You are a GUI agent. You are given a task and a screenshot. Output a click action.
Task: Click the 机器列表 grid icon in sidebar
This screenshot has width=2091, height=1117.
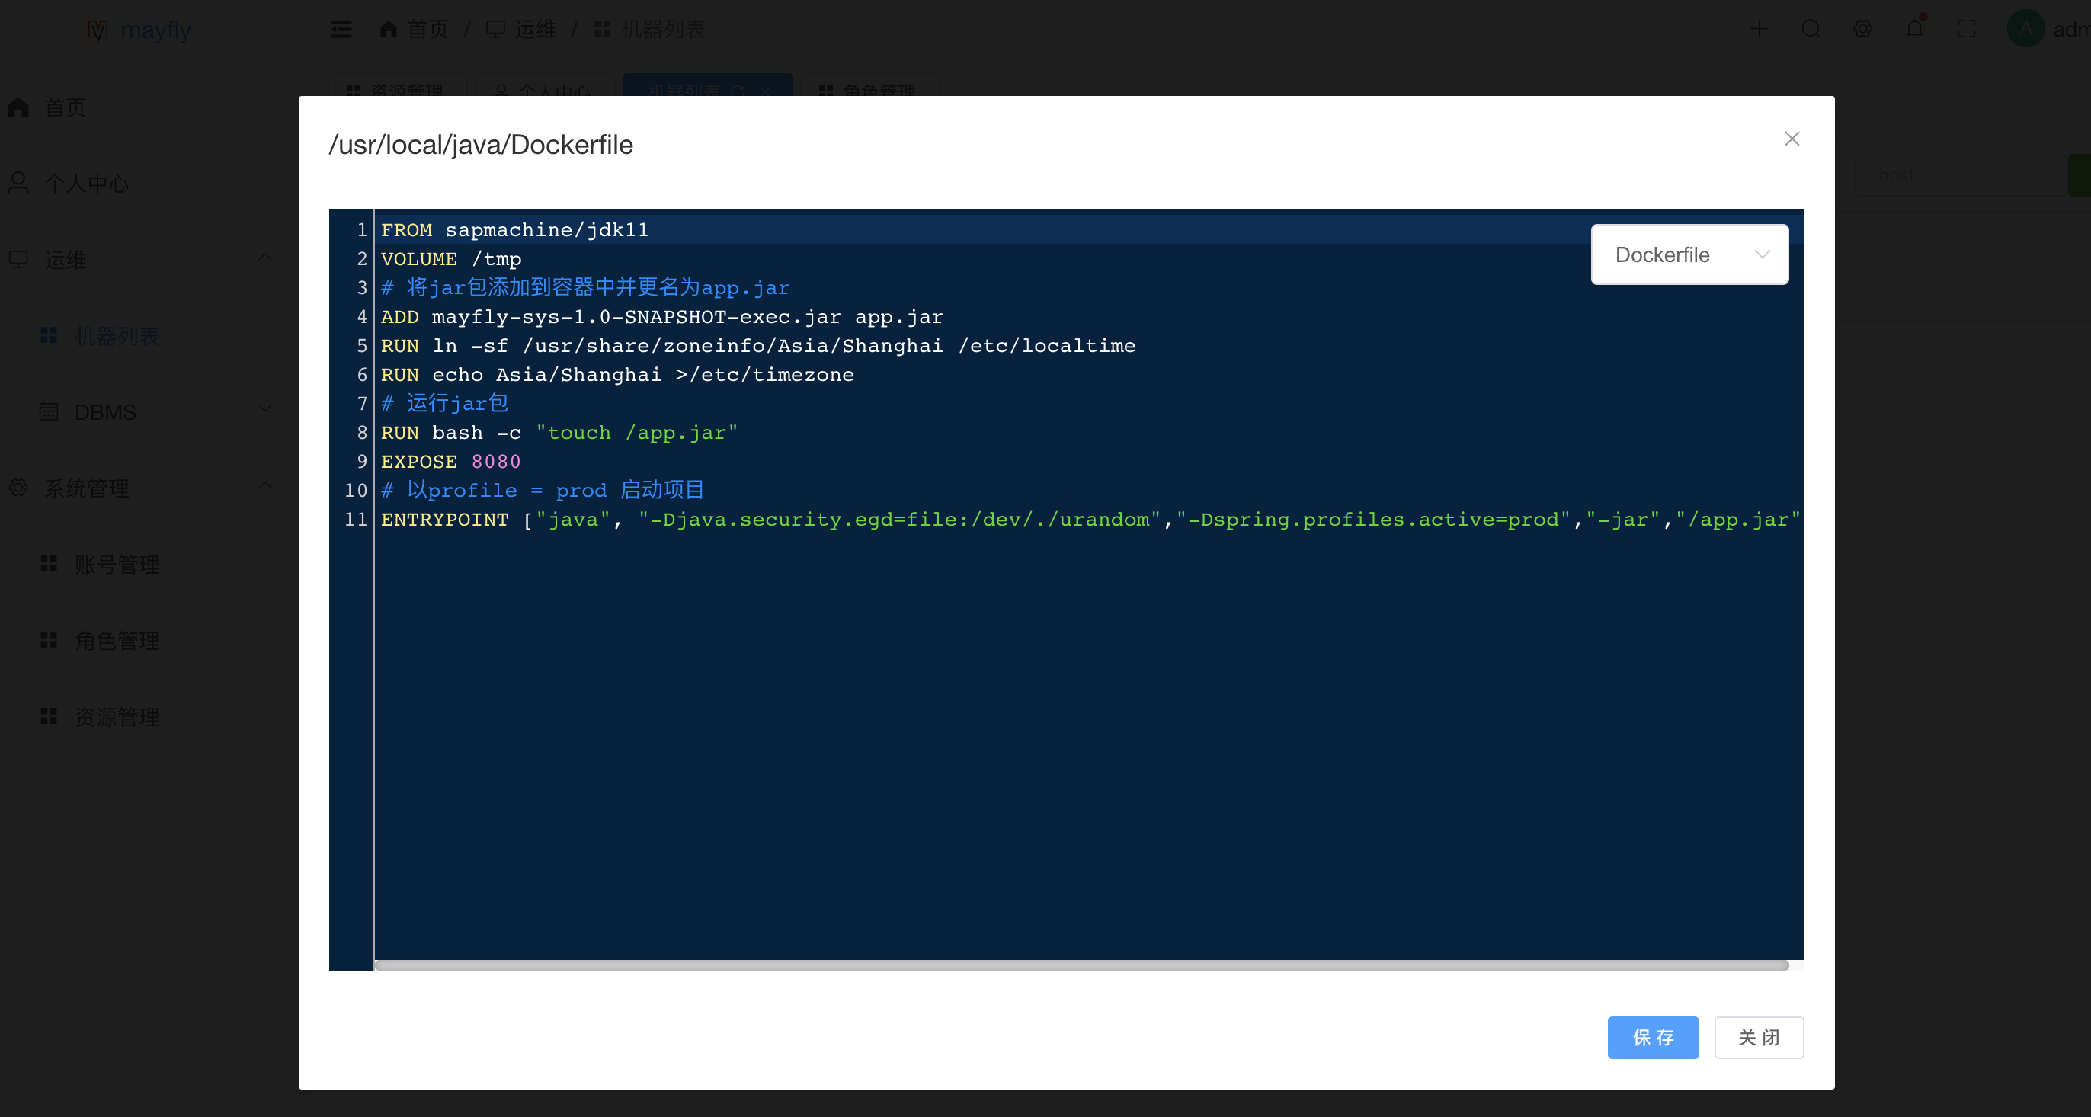pyautogui.click(x=49, y=335)
